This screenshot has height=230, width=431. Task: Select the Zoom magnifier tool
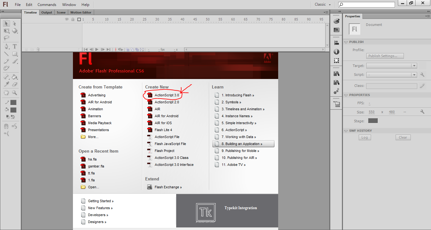[x=15, y=93]
